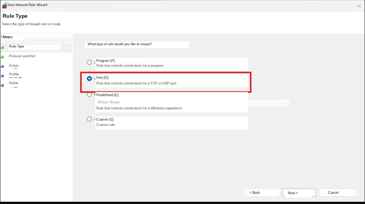Screen dimensions: 365x204
Task: Choose the Predefined (E) radio option
Action: pyautogui.click(x=90, y=95)
